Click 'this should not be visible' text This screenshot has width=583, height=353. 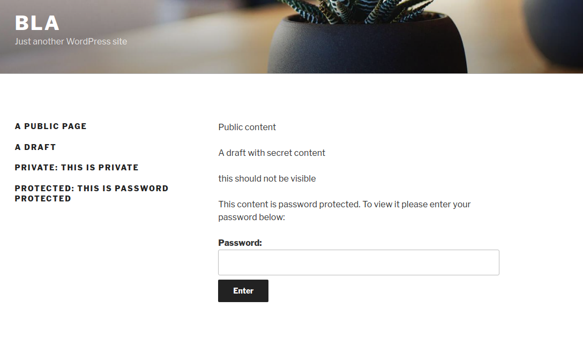[x=267, y=178]
